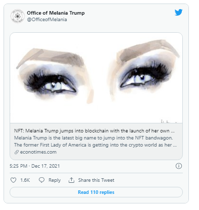Click the Office of Melania Trump name
The image size is (199, 210).
coord(56,13)
